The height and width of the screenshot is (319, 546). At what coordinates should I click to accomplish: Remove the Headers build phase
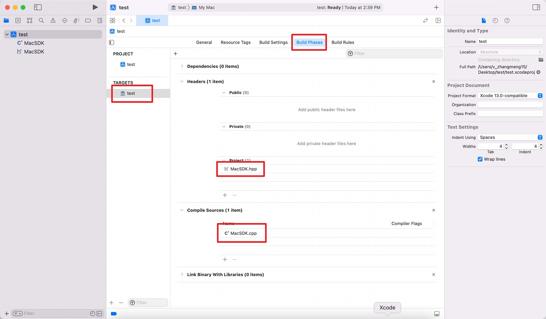coord(434,82)
